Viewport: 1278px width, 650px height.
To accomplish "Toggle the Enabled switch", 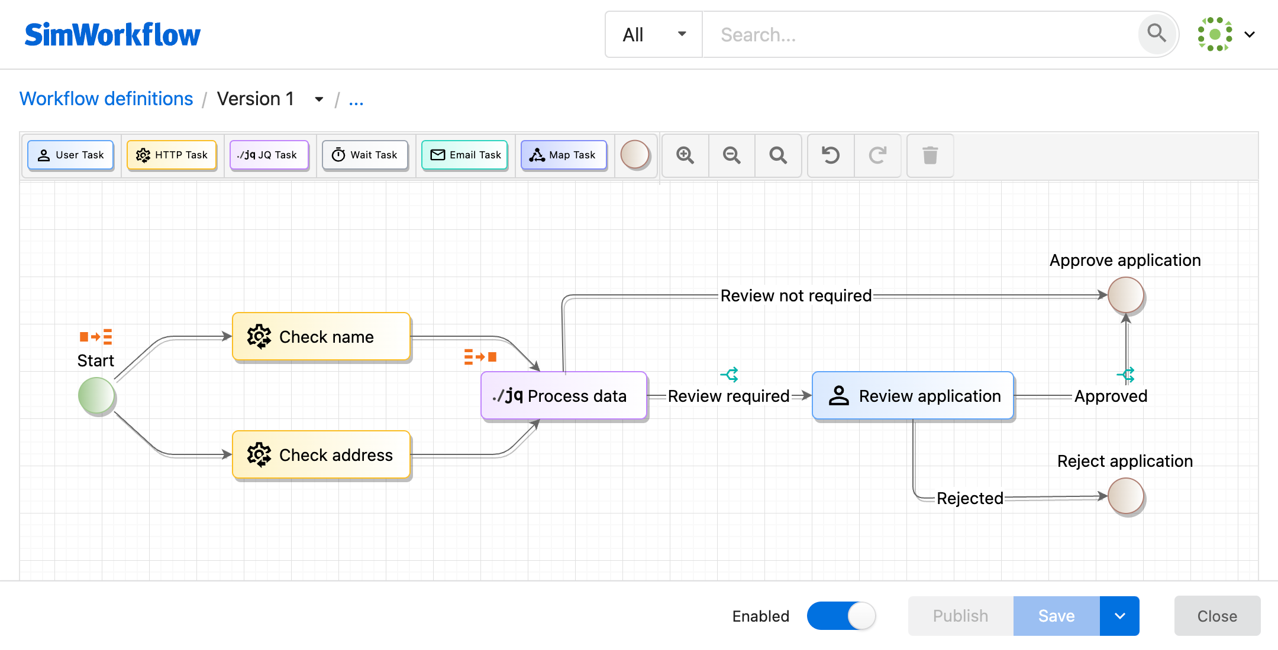I will point(841,616).
